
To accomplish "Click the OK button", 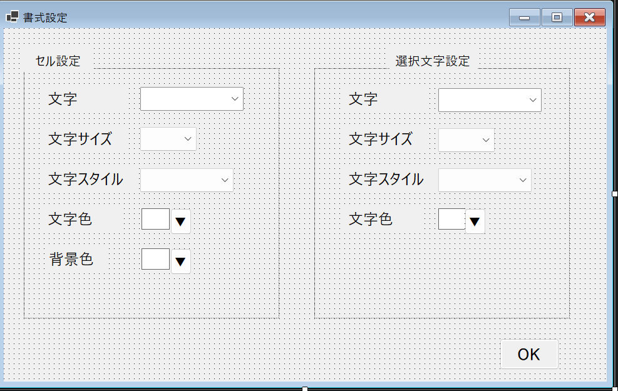I will tap(528, 354).
